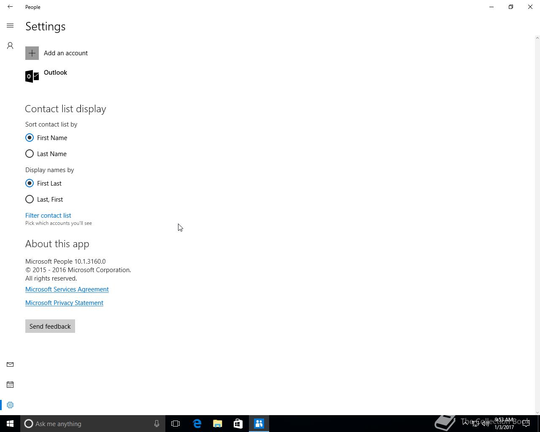The image size is (540, 432).
Task: Switch to Calendar app from sidebar
Action: [10, 385]
